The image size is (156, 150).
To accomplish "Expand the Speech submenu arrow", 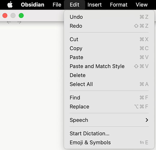I will [147, 120].
